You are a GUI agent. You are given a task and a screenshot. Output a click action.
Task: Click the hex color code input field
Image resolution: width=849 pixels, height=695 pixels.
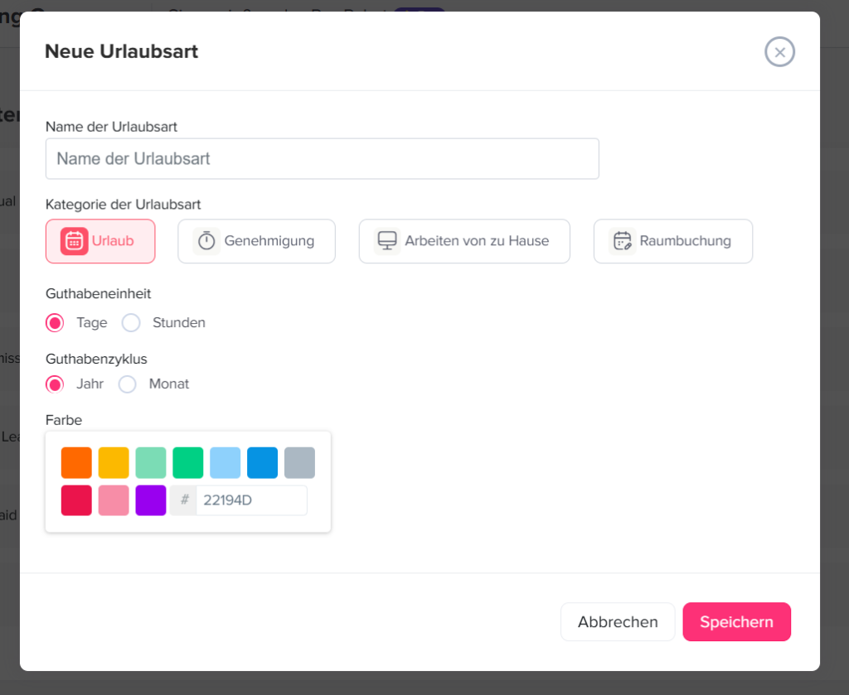250,500
